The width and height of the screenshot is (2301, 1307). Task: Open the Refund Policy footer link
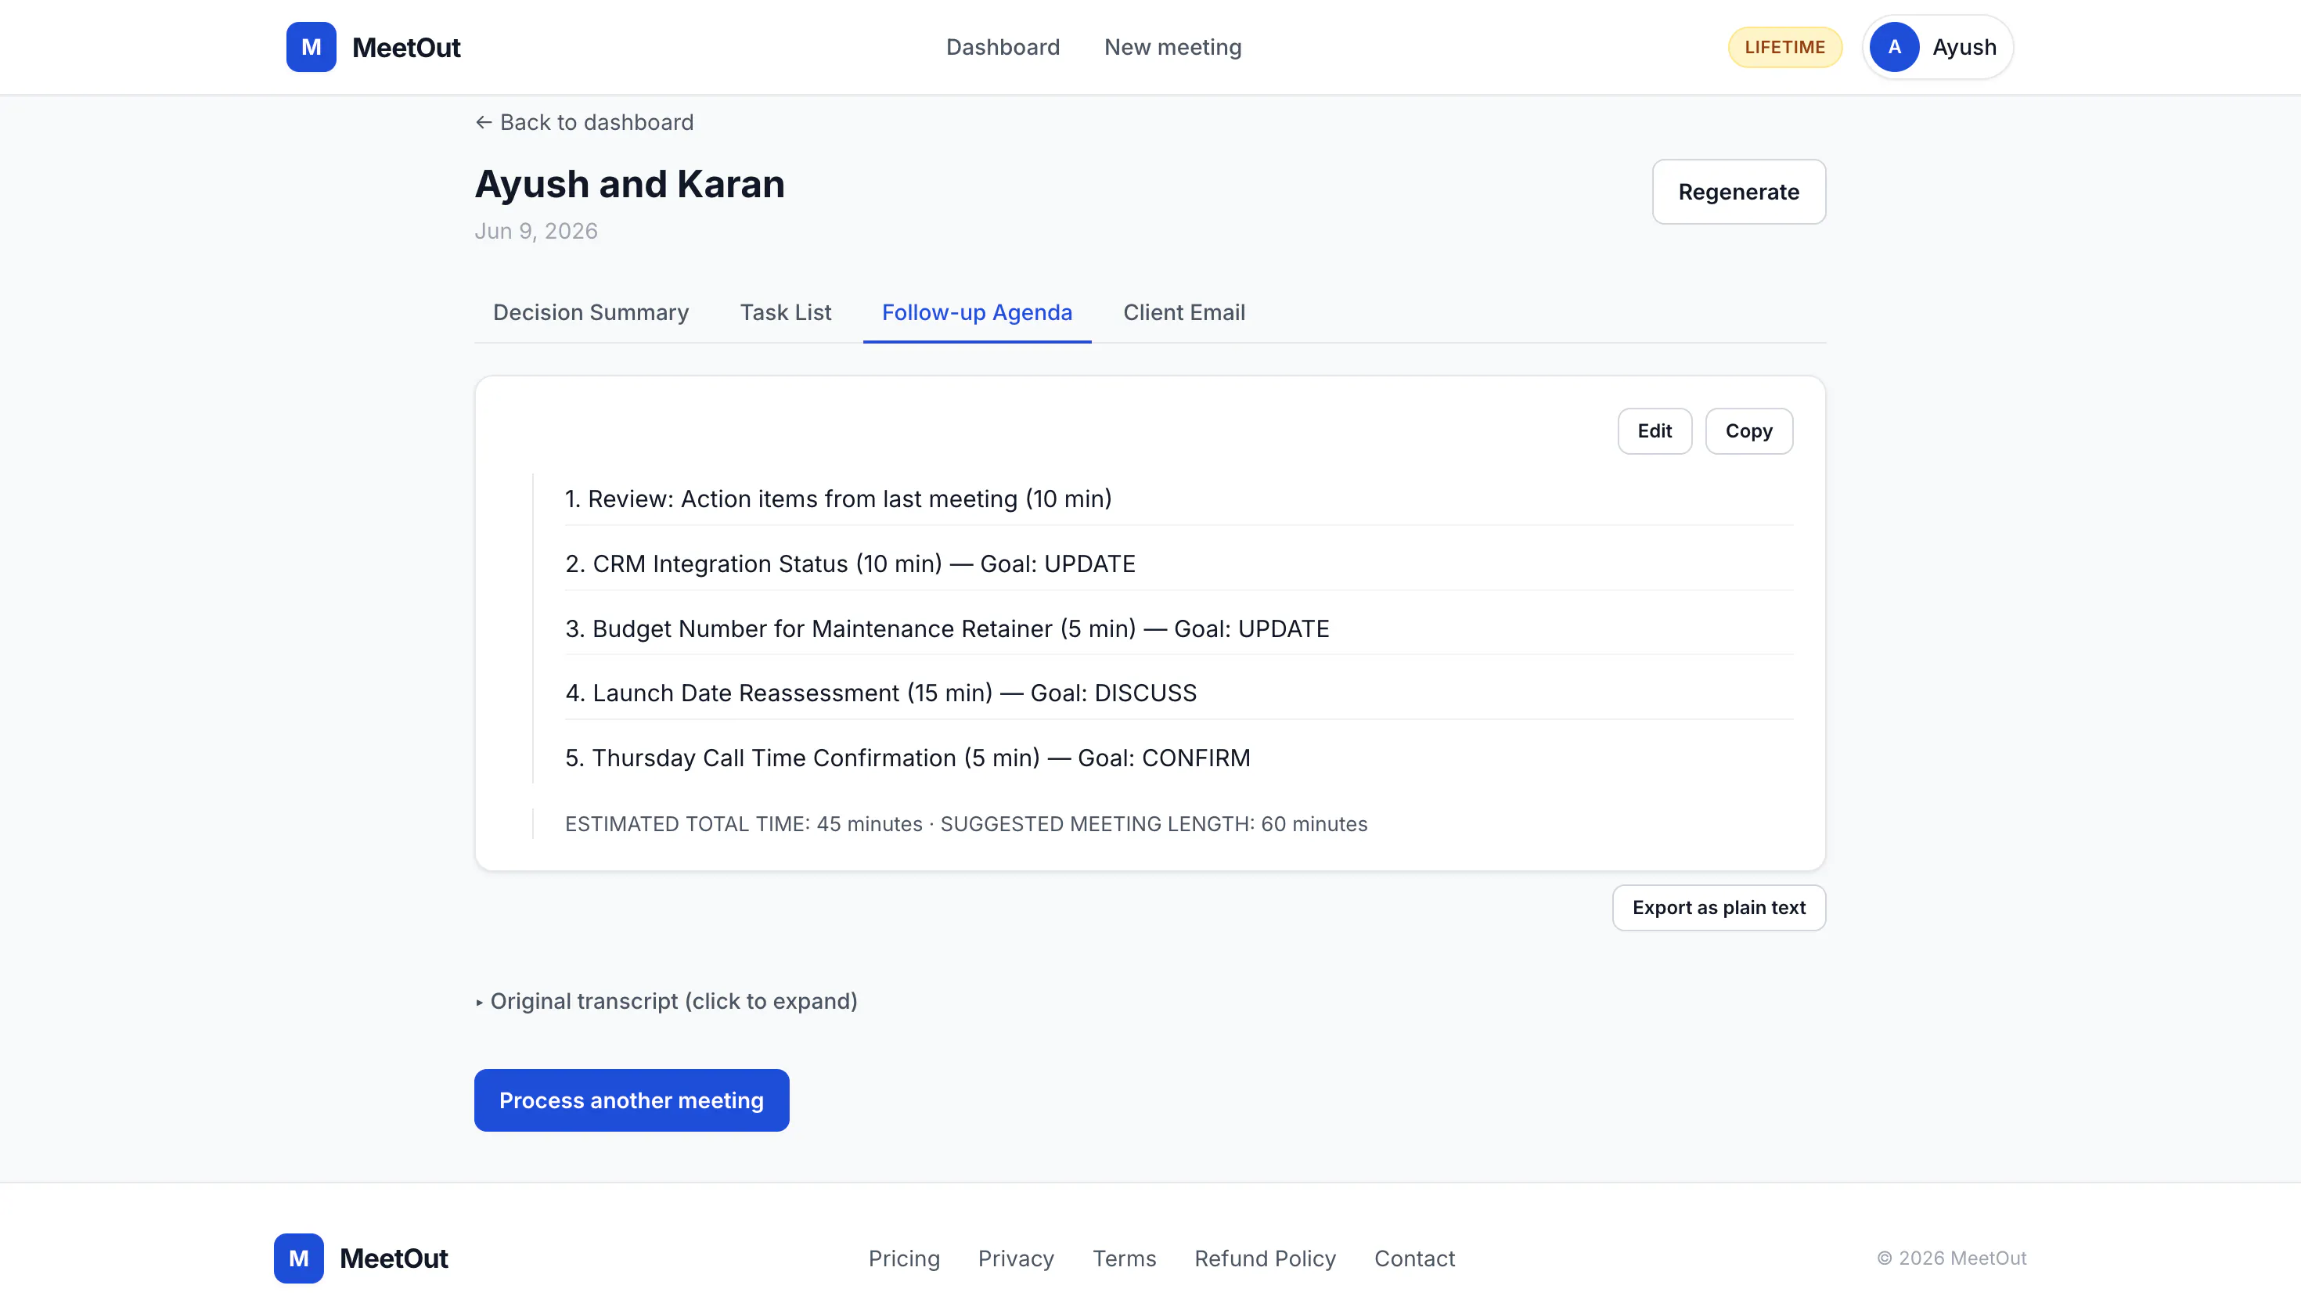pyautogui.click(x=1265, y=1258)
